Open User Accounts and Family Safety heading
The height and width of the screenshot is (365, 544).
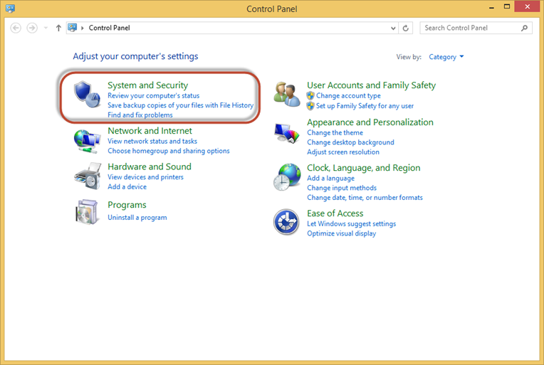(371, 85)
